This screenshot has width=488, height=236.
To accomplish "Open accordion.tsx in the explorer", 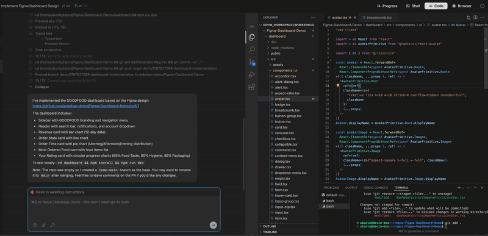I will 285,76.
